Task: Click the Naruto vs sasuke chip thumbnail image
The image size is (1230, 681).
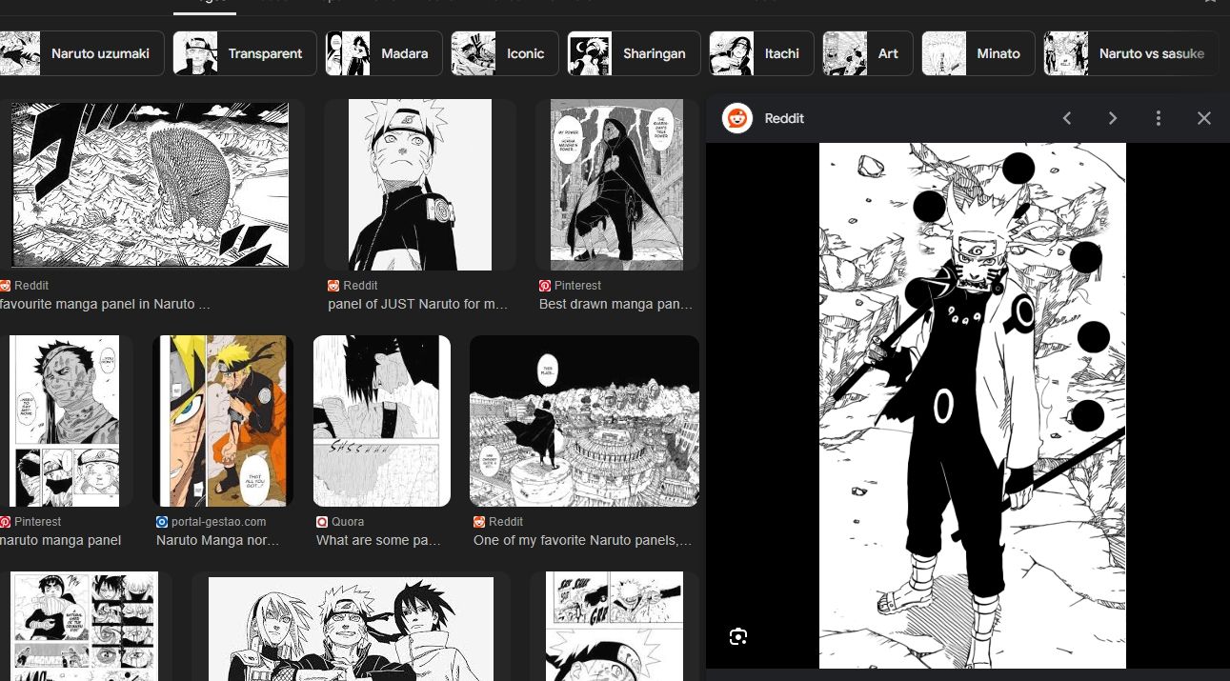Action: (x=1066, y=53)
